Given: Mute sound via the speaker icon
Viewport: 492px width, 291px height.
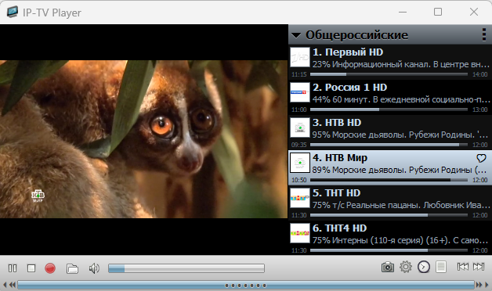Looking at the screenshot, I should click(94, 268).
